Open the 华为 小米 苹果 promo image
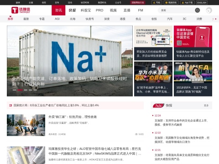219x164 pixels. pyautogui.click(x=153, y=72)
